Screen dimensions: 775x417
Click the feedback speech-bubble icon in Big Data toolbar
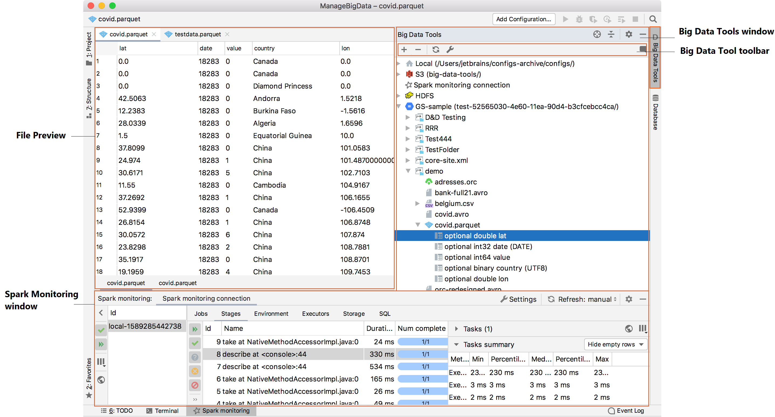[x=642, y=49]
